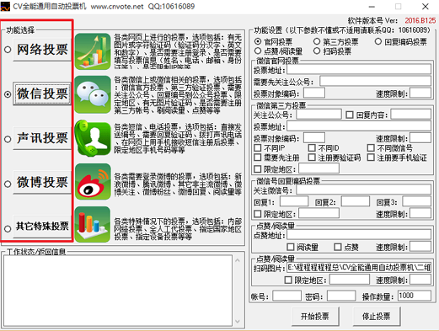Click the WeChat chat bubbles icon
This screenshot has height=331, width=439.
93,94
